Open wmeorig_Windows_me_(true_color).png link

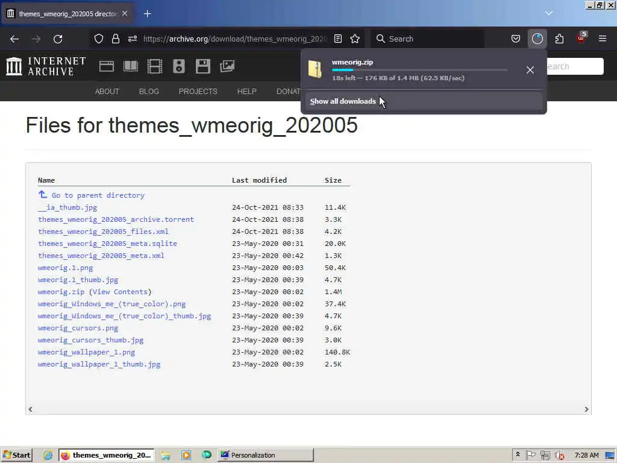tap(111, 304)
